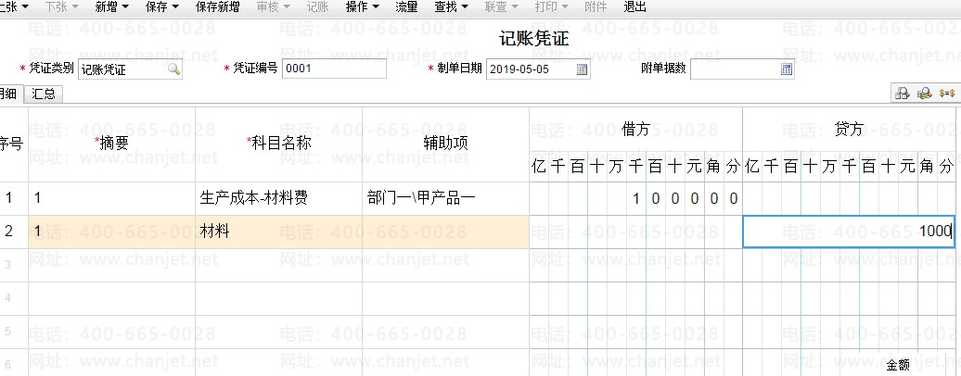Click the 保存新增 toolbar button
This screenshot has height=376, width=961.
coord(218,6)
